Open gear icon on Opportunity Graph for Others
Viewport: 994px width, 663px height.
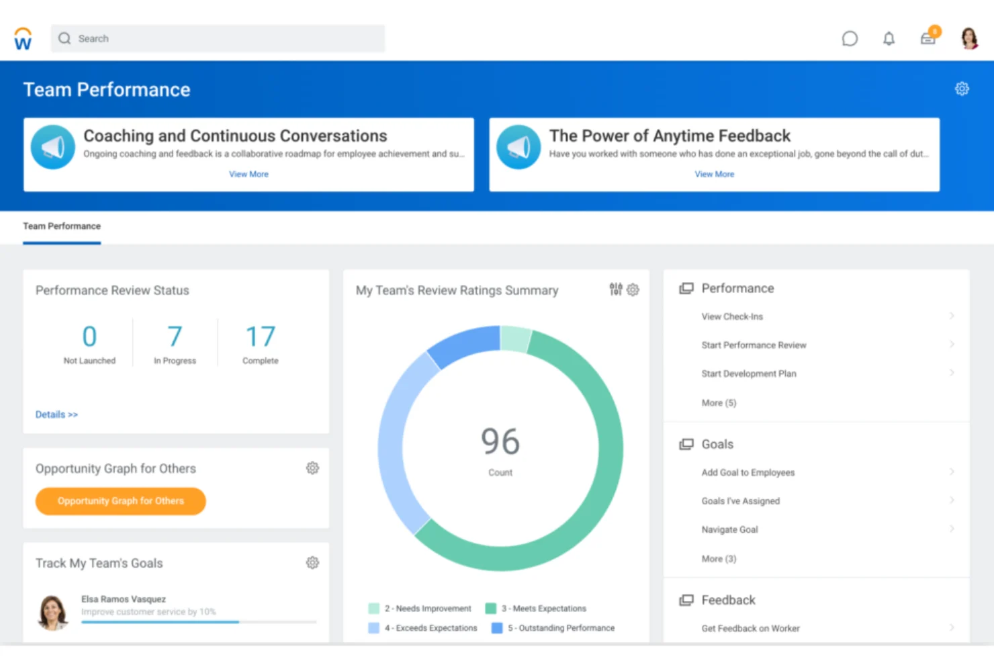click(x=312, y=468)
